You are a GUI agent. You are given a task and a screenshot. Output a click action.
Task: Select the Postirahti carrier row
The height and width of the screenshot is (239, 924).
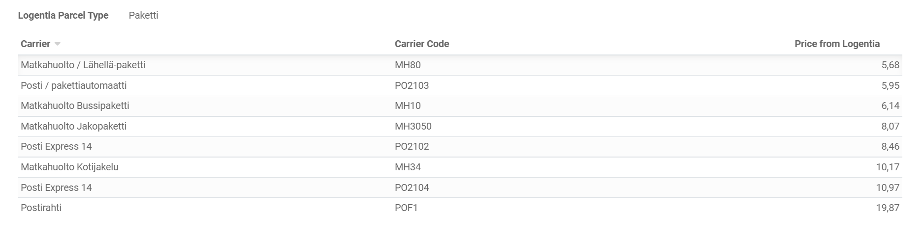coord(460,208)
